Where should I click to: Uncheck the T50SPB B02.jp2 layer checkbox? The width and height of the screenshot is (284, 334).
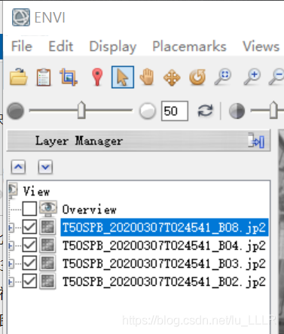(x=29, y=281)
